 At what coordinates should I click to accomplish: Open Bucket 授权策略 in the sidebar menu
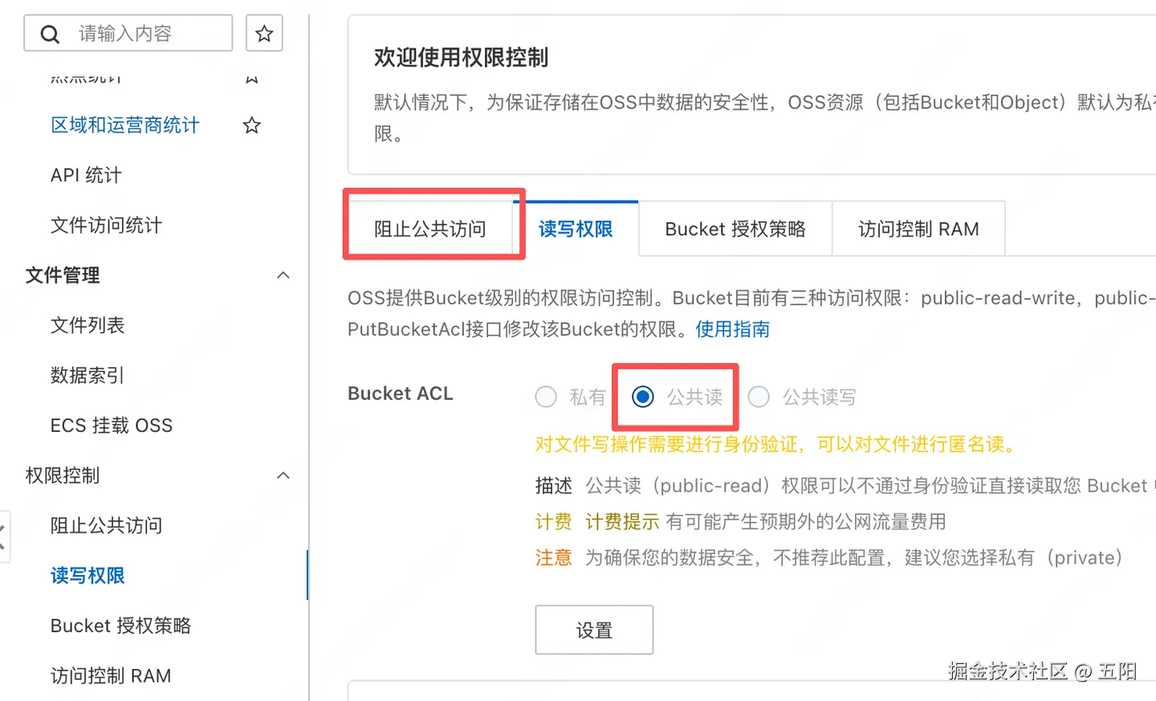120,626
